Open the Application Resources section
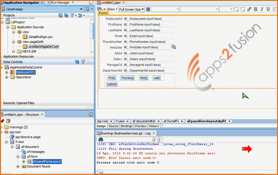The width and height of the screenshot is (278, 175). (x=18, y=56)
